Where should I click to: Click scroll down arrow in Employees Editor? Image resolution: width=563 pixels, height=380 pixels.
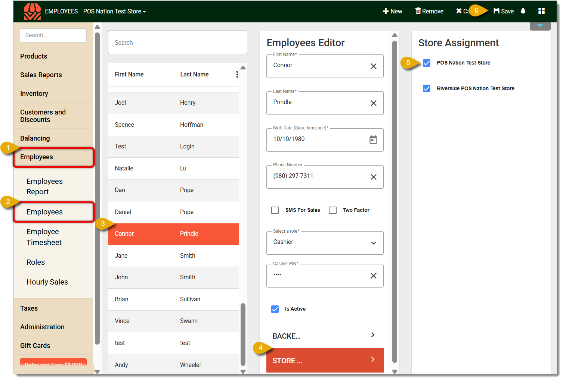pyautogui.click(x=395, y=371)
